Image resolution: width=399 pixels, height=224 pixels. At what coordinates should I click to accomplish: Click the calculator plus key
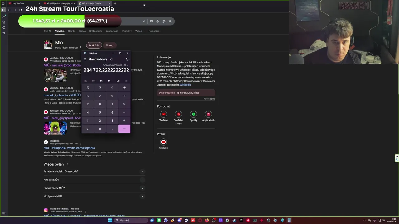click(x=124, y=120)
